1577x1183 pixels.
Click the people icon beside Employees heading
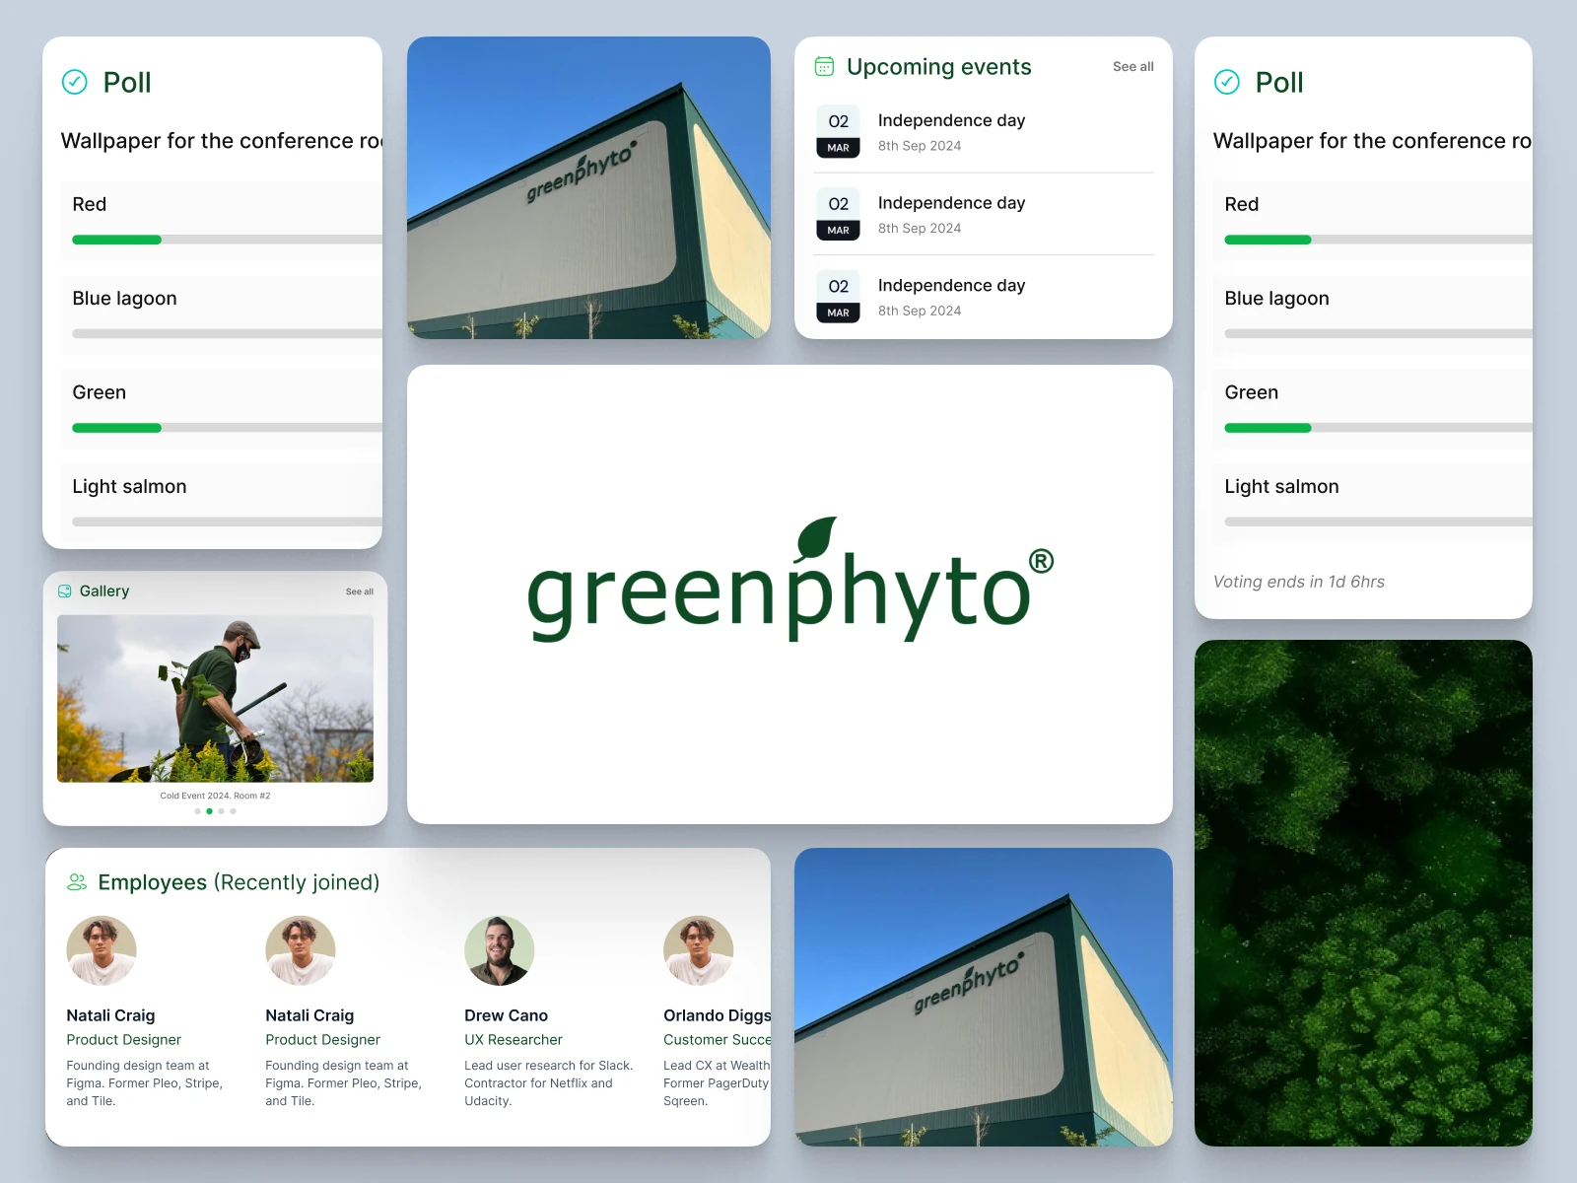coord(77,882)
